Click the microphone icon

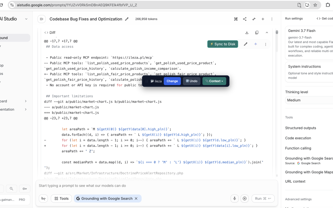234,198
